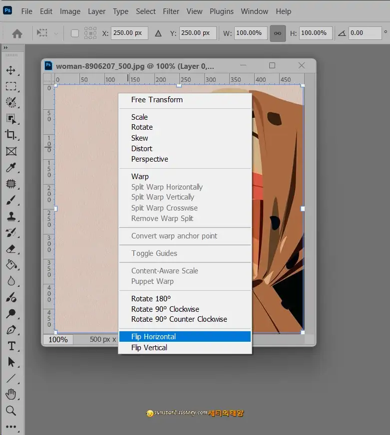Select the Eyedropper tool
390x435 pixels.
(11, 168)
